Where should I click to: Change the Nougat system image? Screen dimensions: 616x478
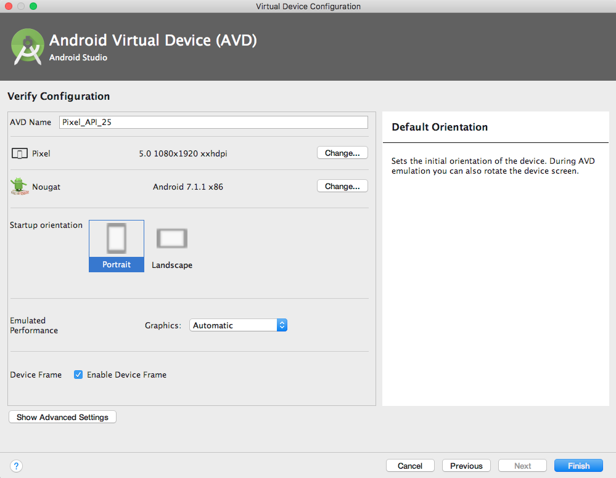pos(342,187)
